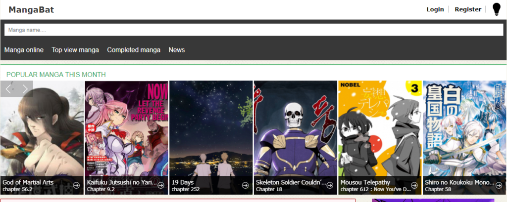507x202 pixels.
Task: Click Skeleton Soldier Couldn't title
Action: [291, 182]
